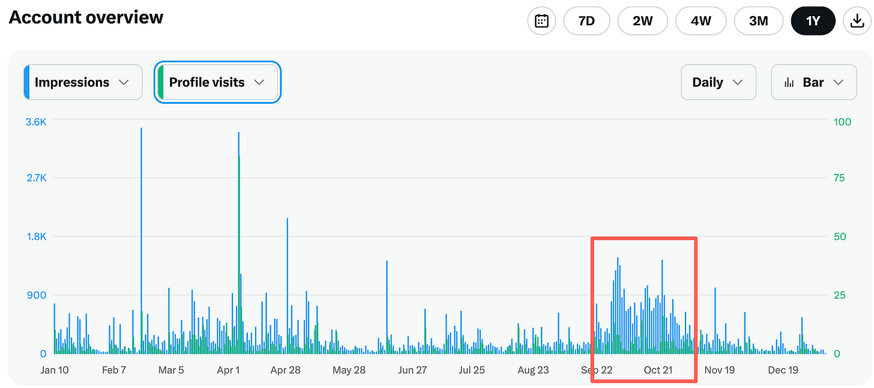Viewport: 874px width, 388px height.
Task: Click the Nov 19 date label
Action: click(x=720, y=370)
